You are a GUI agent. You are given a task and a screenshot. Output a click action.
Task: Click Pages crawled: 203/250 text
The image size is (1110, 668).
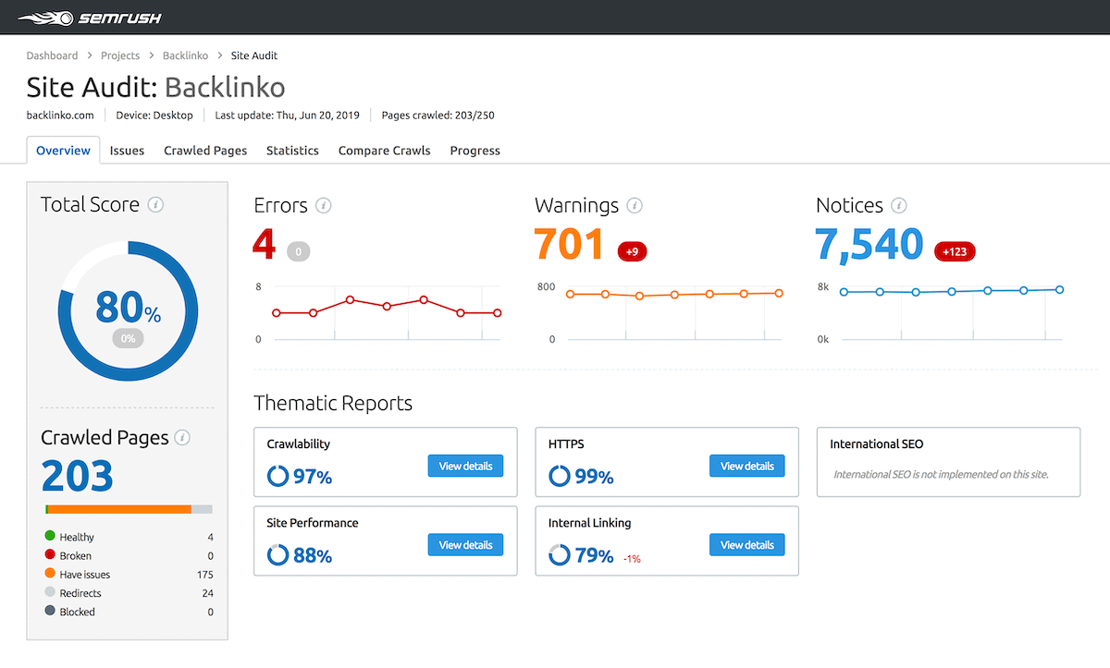click(438, 115)
